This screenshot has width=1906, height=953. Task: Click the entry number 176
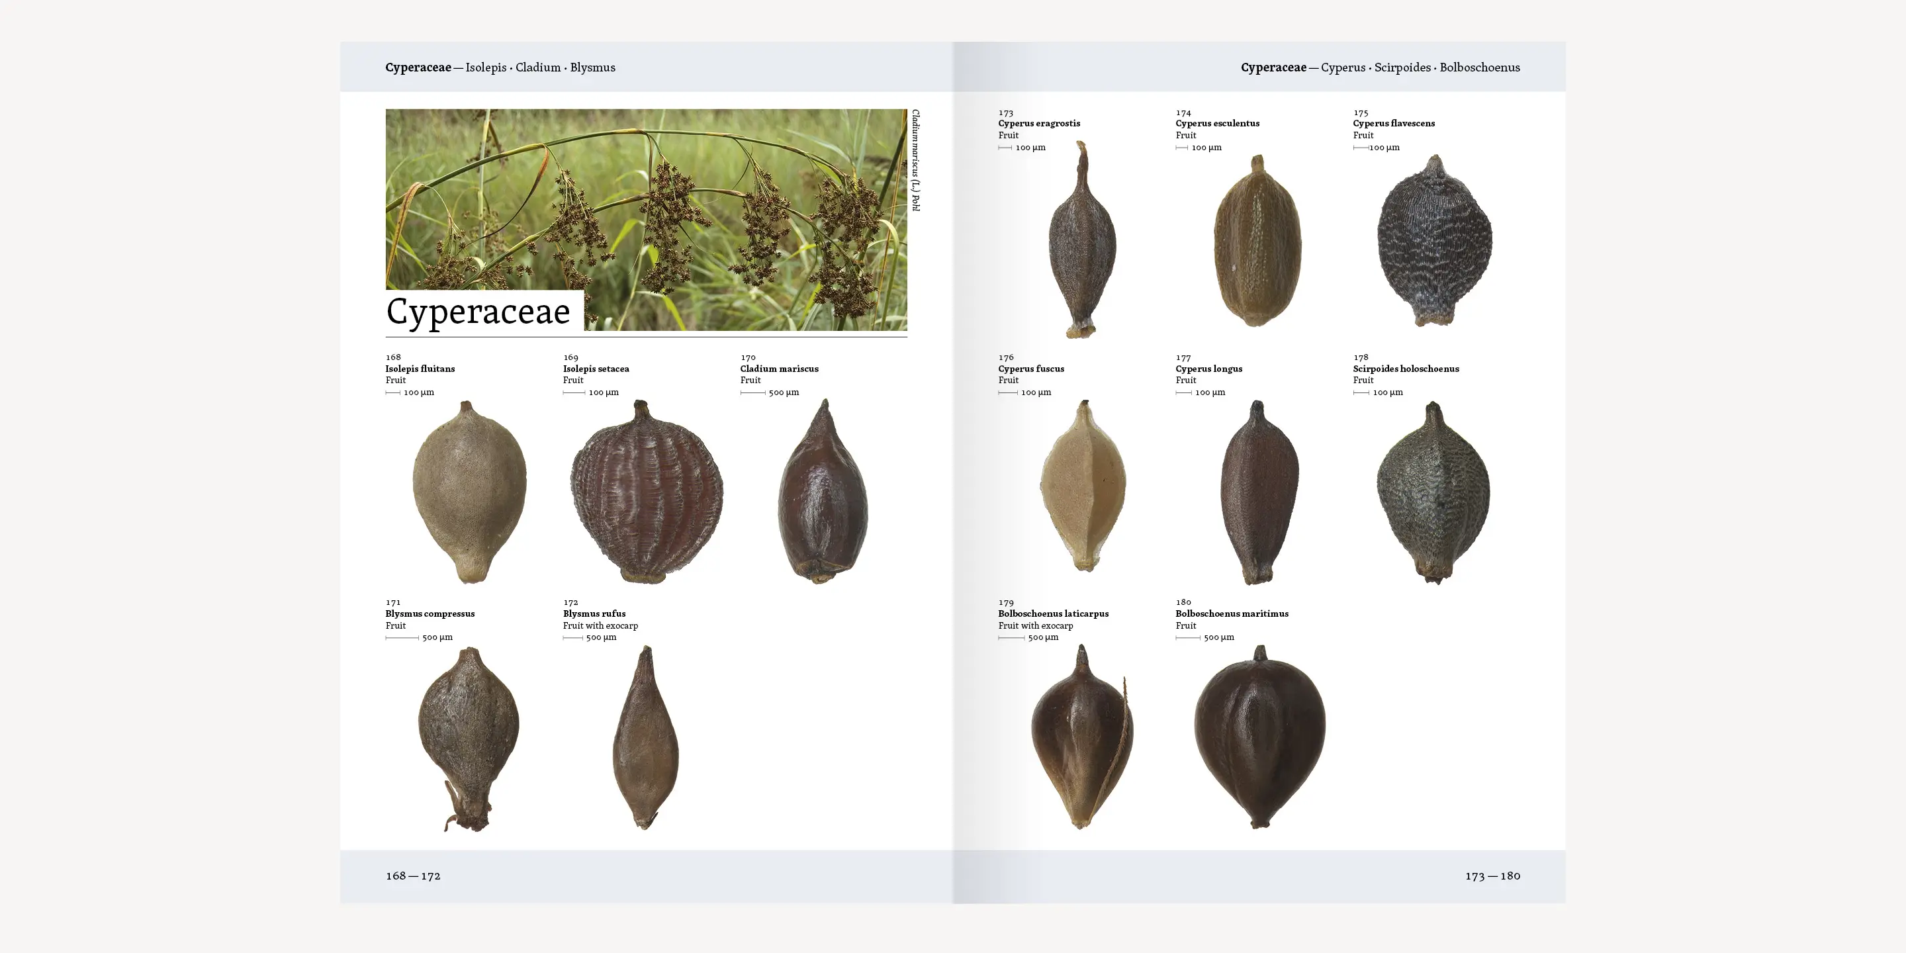(1005, 357)
